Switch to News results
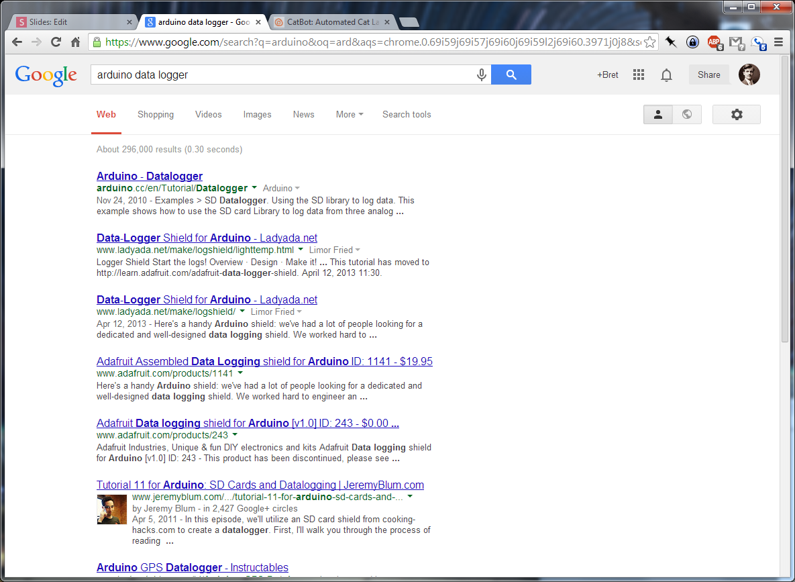Image resolution: width=795 pixels, height=582 pixels. coord(304,115)
